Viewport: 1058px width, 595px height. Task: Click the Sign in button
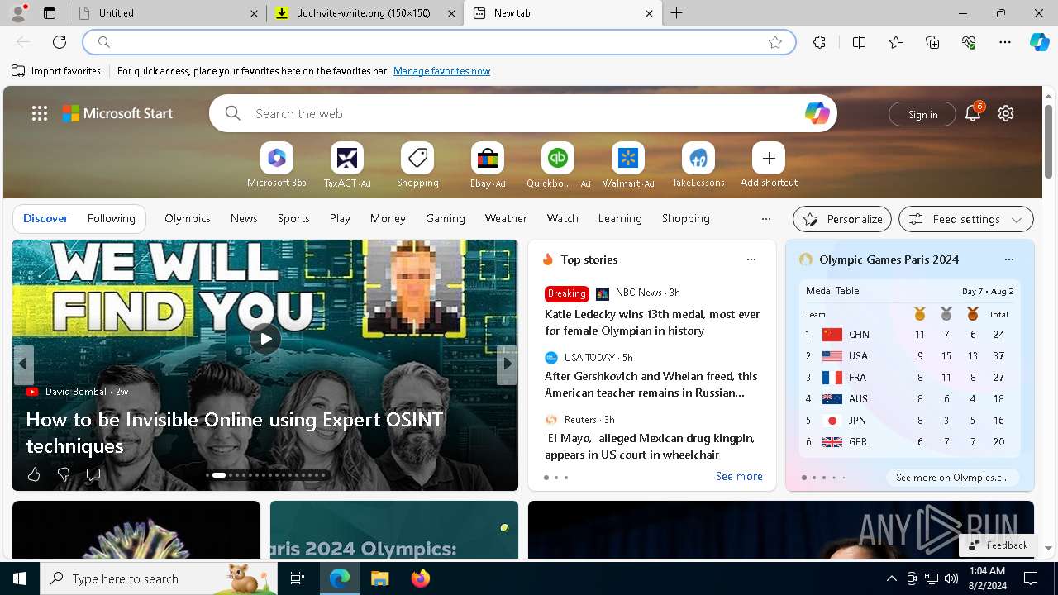922,114
